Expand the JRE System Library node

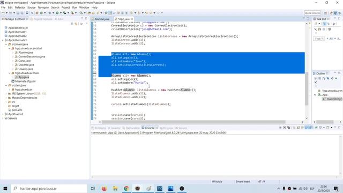coord(6,94)
